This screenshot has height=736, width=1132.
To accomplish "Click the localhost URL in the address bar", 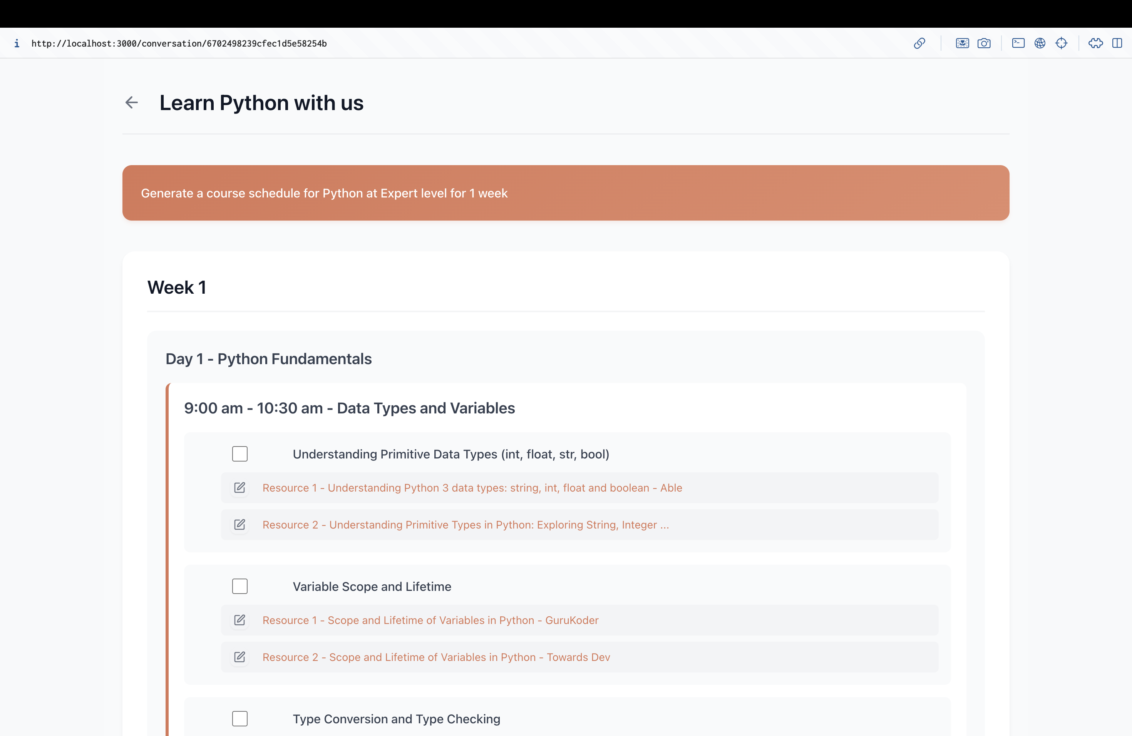I will pyautogui.click(x=179, y=43).
